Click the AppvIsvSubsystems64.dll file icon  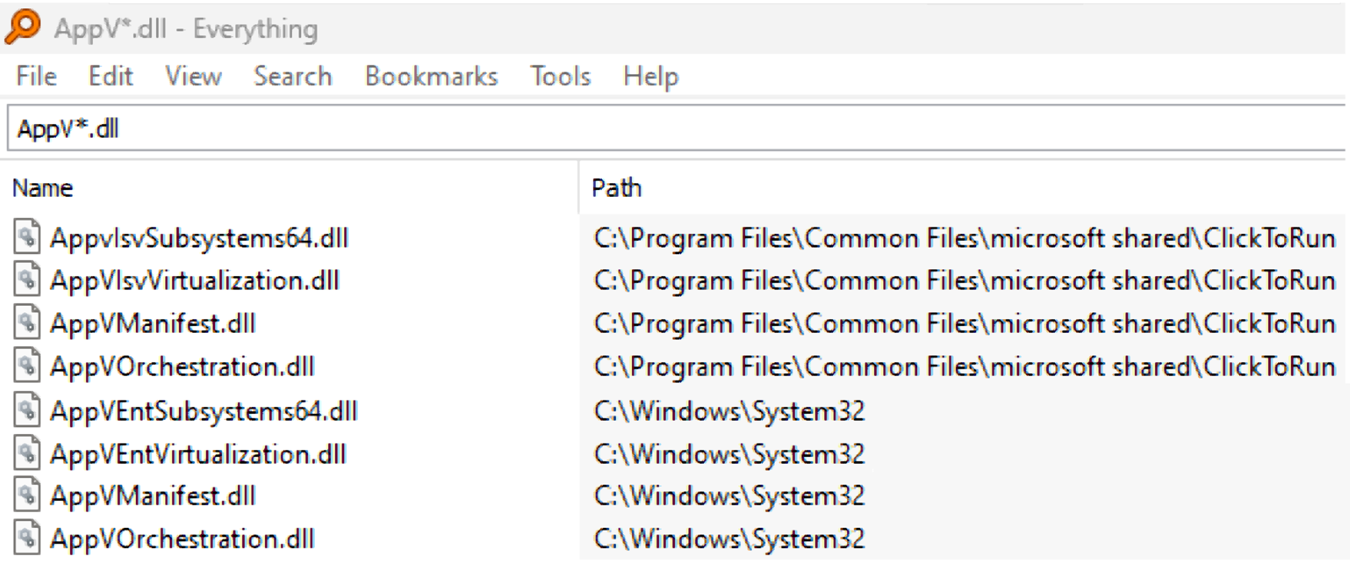pyautogui.click(x=26, y=237)
